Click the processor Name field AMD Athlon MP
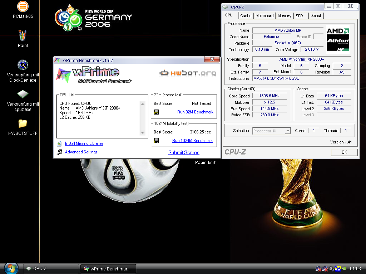Image resolution: width=366 pixels, height=274 pixels. 288,30
